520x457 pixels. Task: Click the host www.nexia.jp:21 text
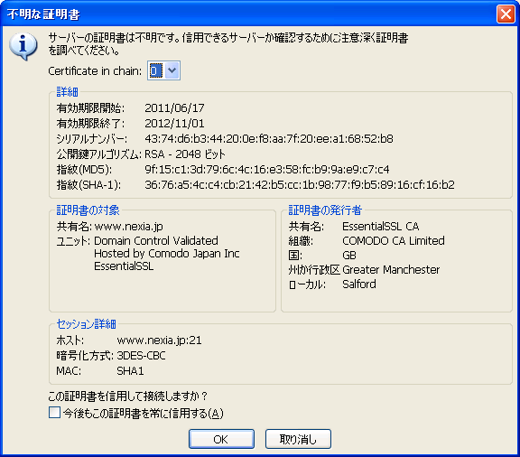click(159, 340)
